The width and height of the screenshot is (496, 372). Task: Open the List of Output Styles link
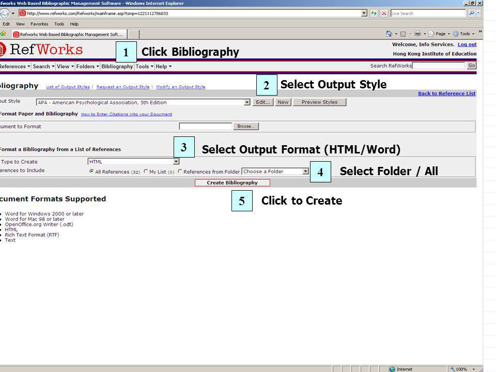click(x=68, y=87)
